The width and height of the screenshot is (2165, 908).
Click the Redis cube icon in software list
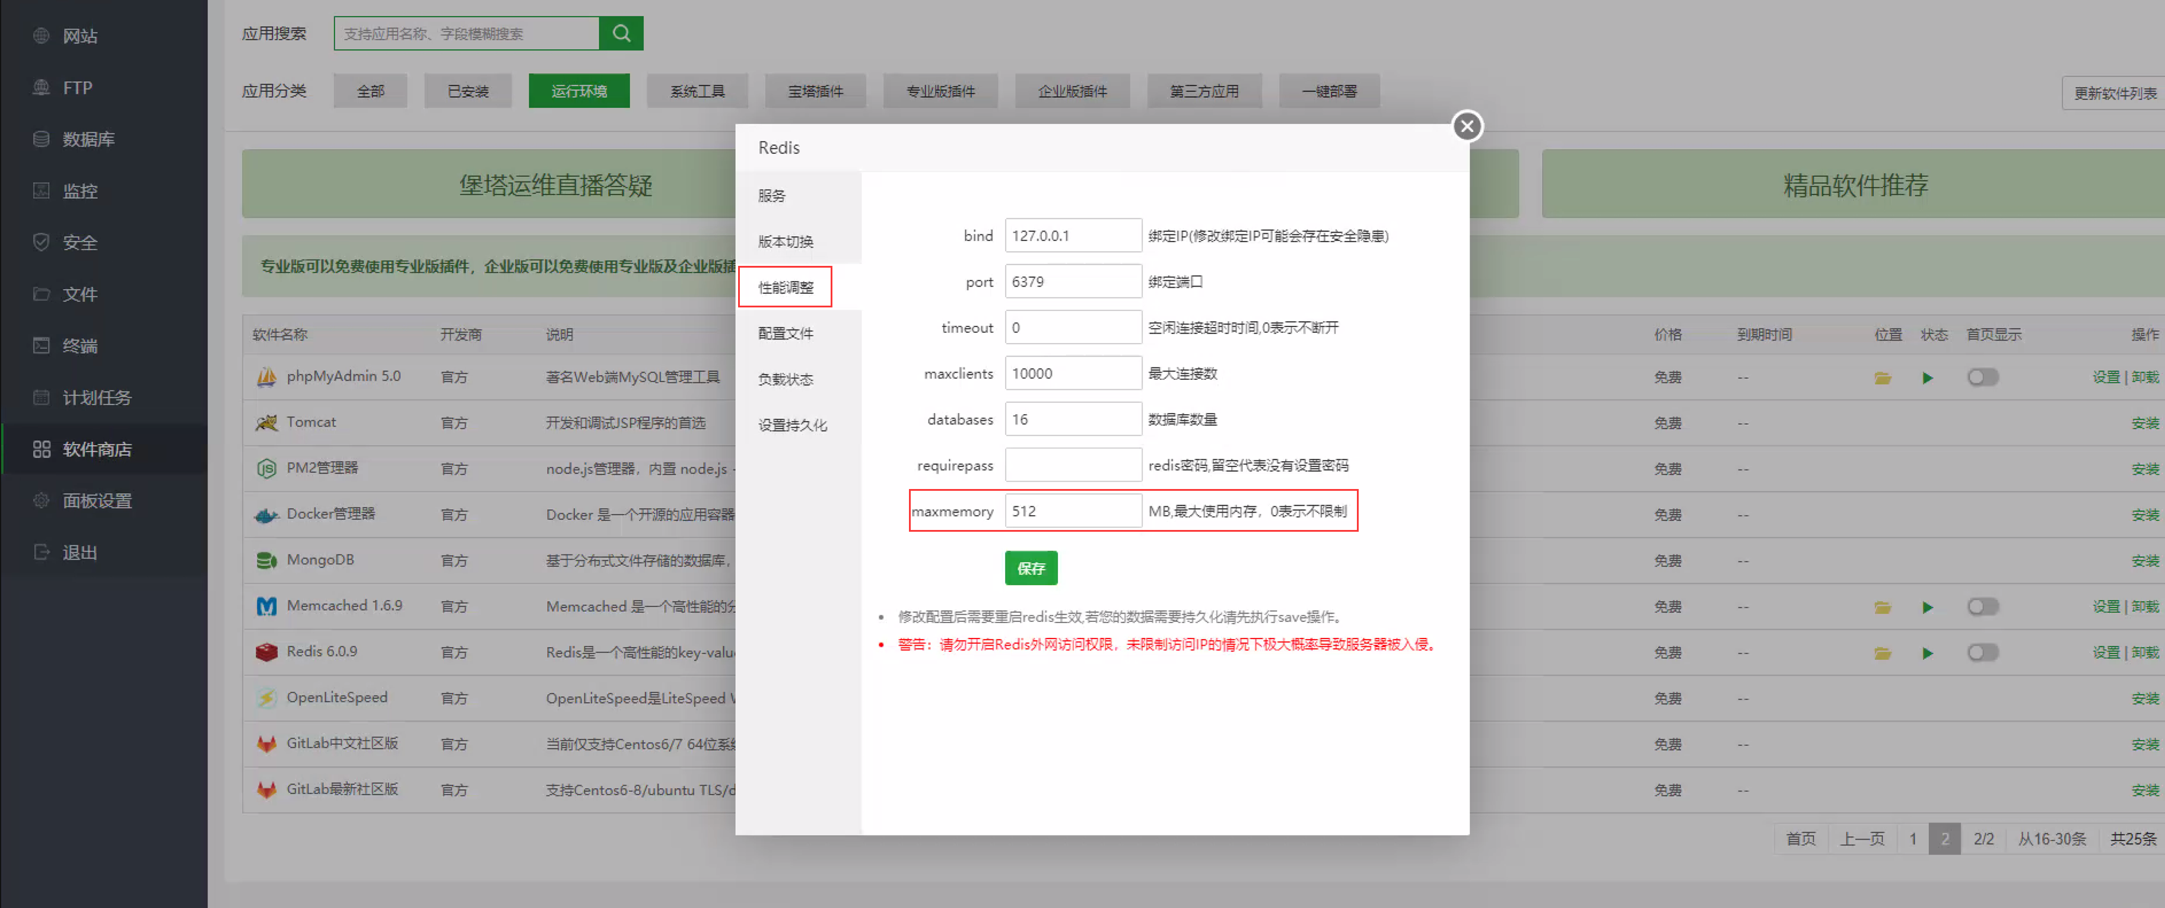[266, 652]
